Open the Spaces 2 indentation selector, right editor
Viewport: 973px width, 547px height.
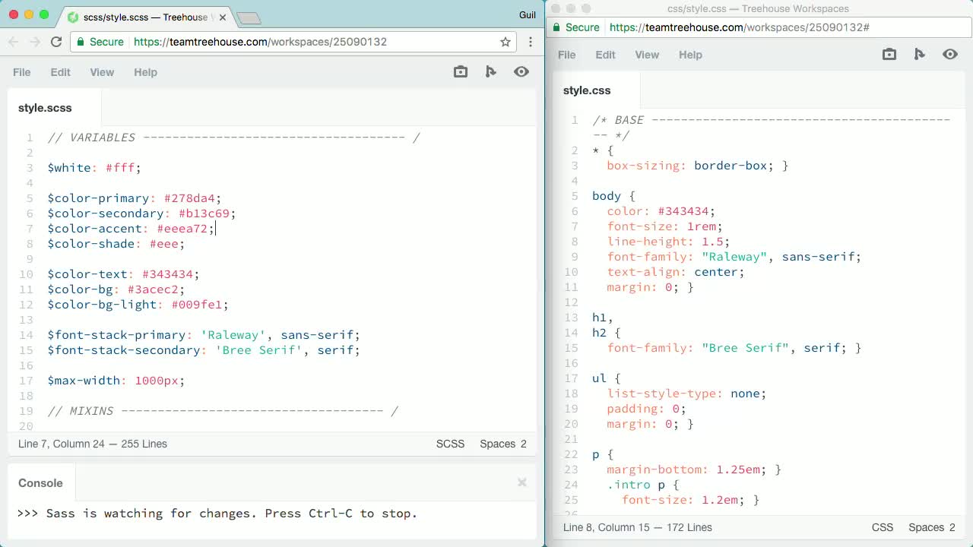coord(932,527)
